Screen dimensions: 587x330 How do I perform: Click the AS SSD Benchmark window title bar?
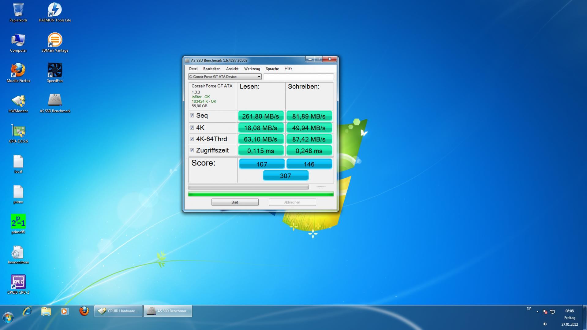click(245, 60)
